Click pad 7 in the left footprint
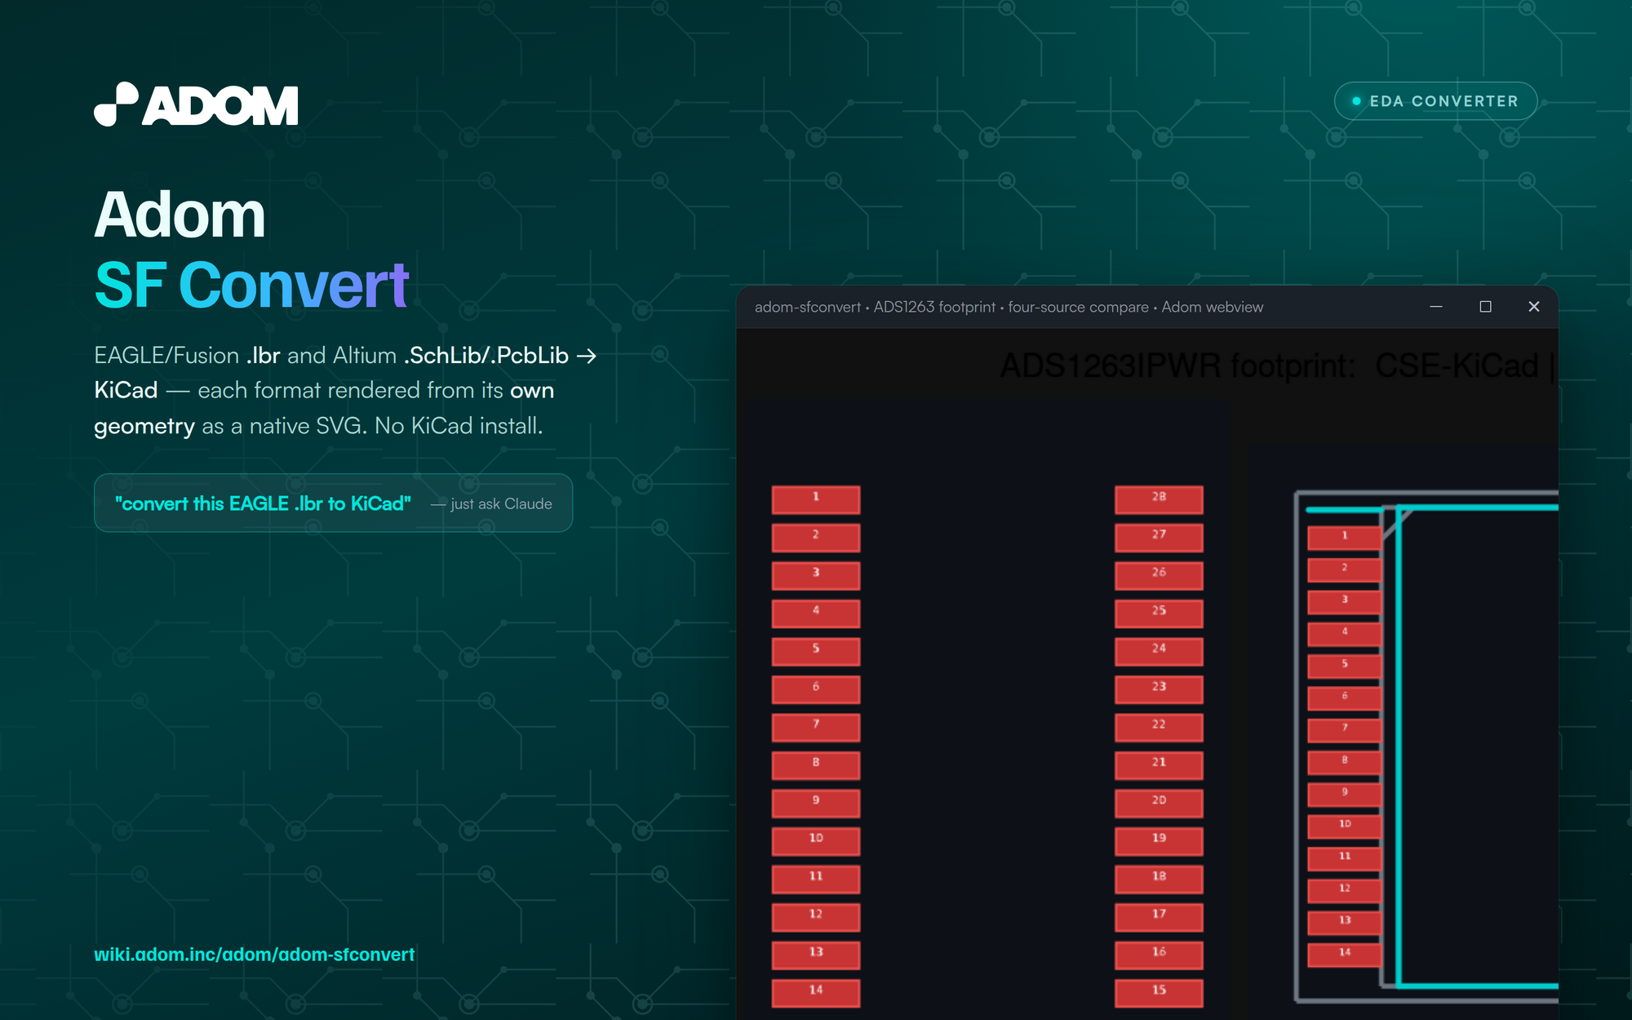 816,726
